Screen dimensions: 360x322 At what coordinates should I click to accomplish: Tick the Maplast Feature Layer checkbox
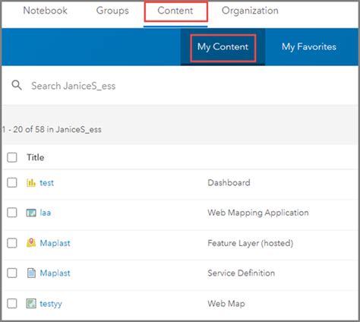tap(12, 243)
